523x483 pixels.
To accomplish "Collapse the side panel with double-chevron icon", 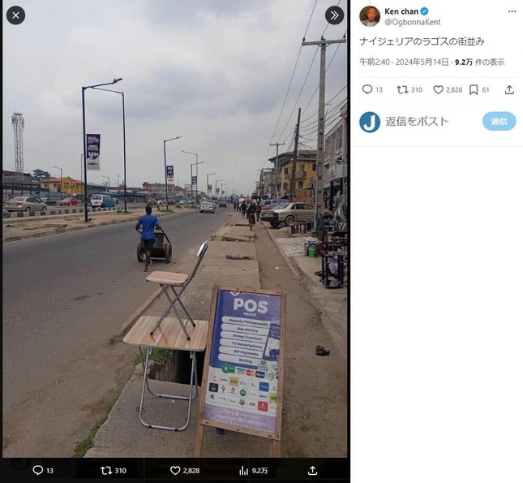I will click(335, 15).
